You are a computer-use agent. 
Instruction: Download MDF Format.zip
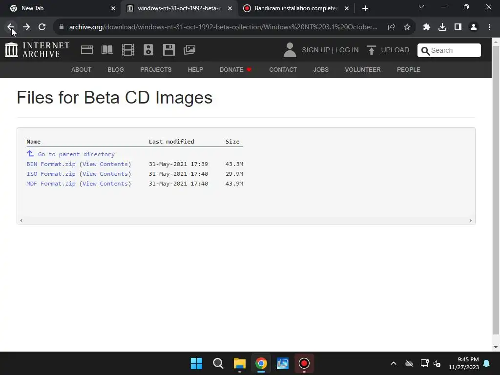click(x=51, y=184)
